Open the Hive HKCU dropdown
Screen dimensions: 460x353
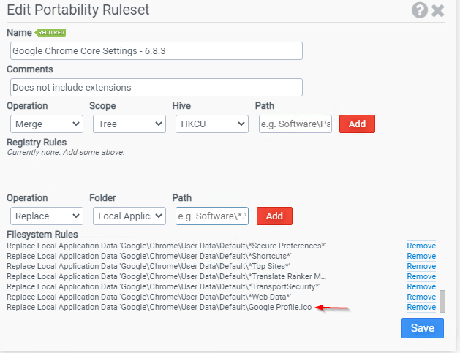pyautogui.click(x=212, y=124)
